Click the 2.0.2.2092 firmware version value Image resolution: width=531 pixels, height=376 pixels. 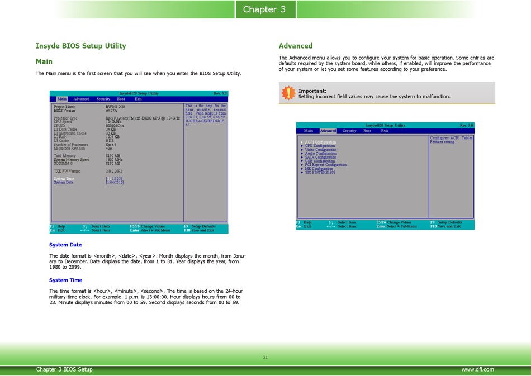click(115, 171)
